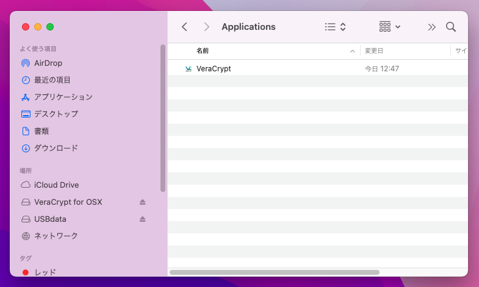Go back with the left chevron

pyautogui.click(x=185, y=27)
